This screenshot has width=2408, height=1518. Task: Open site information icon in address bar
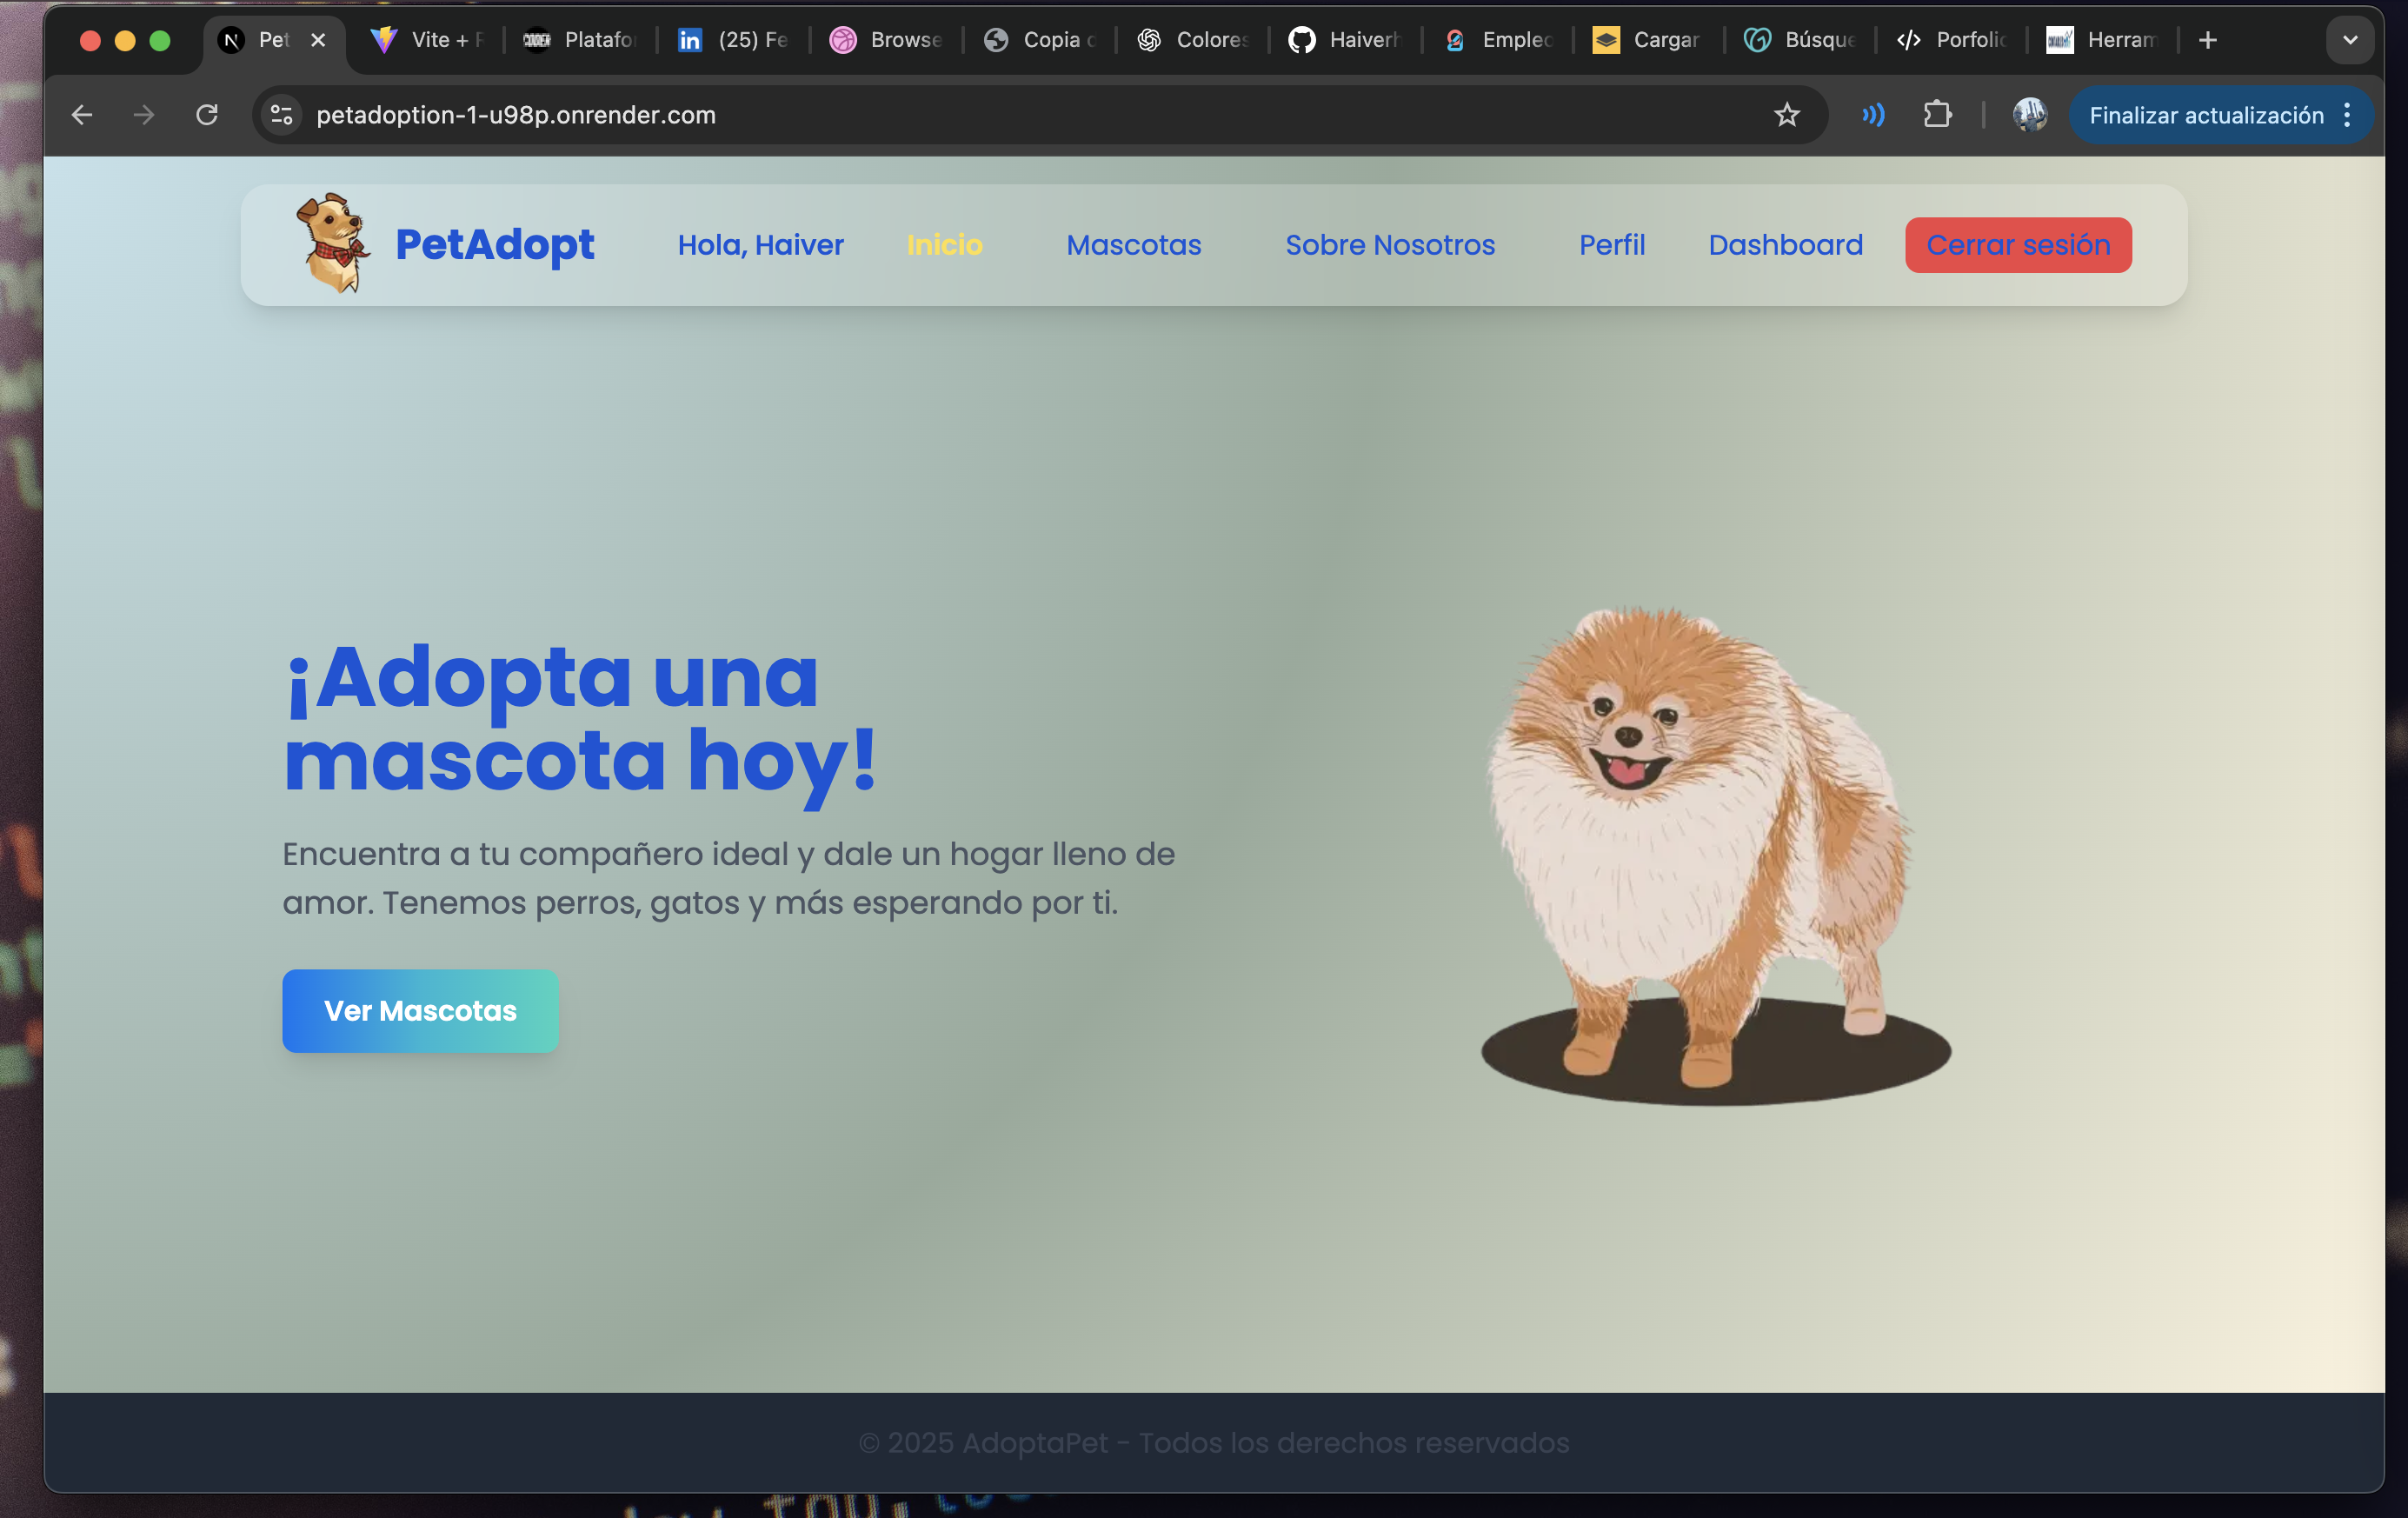coord(282,115)
